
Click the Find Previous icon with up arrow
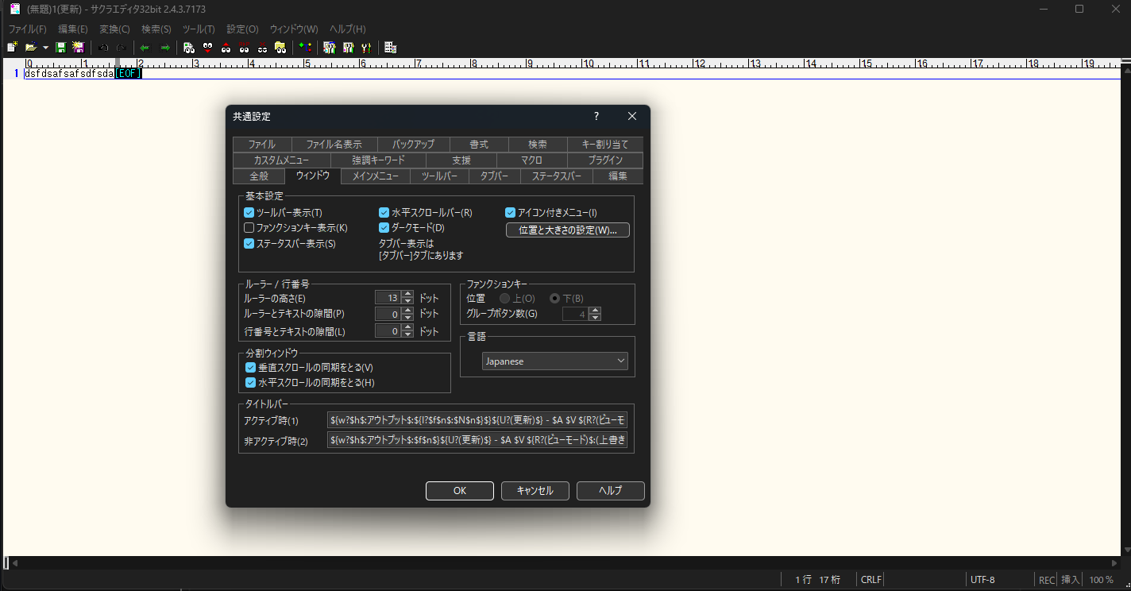226,48
